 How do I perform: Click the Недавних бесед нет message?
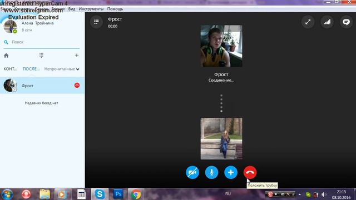[41, 103]
